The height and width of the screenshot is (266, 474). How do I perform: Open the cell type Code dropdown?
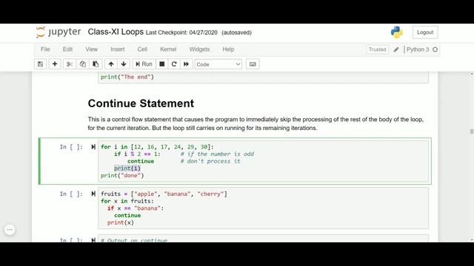[218, 64]
